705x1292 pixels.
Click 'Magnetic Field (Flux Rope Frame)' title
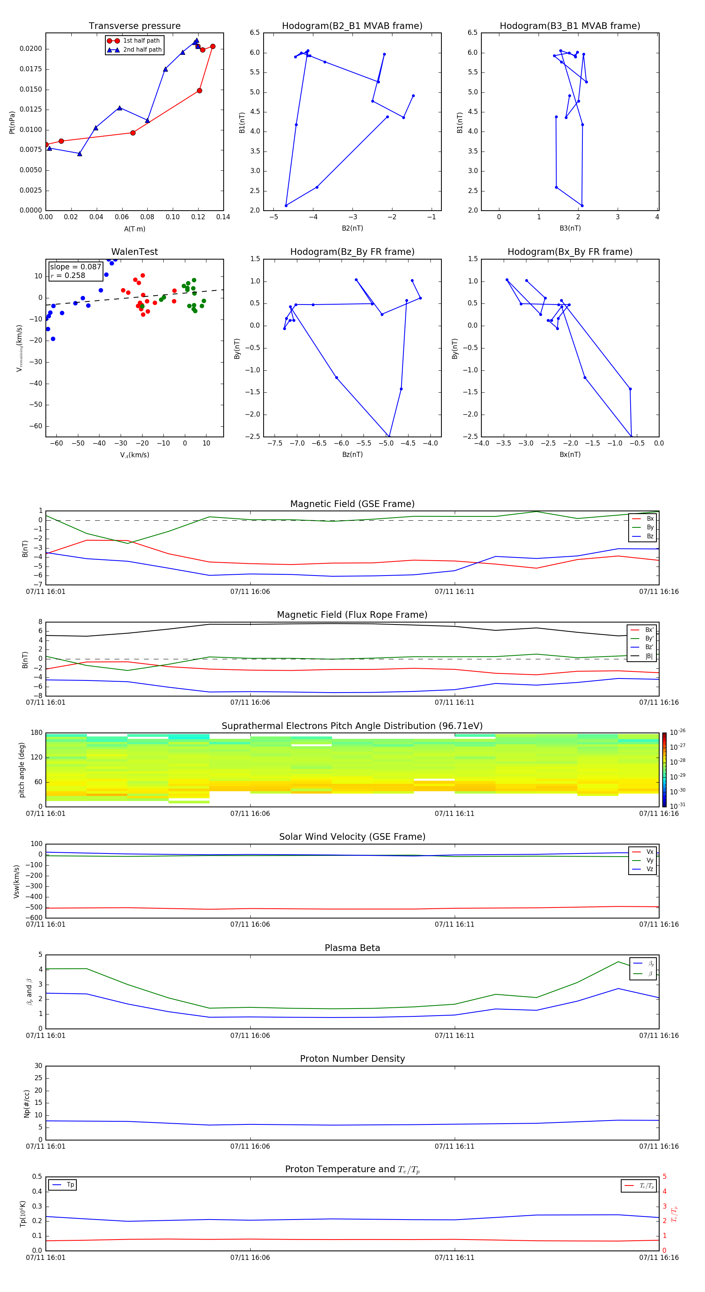tap(352, 615)
